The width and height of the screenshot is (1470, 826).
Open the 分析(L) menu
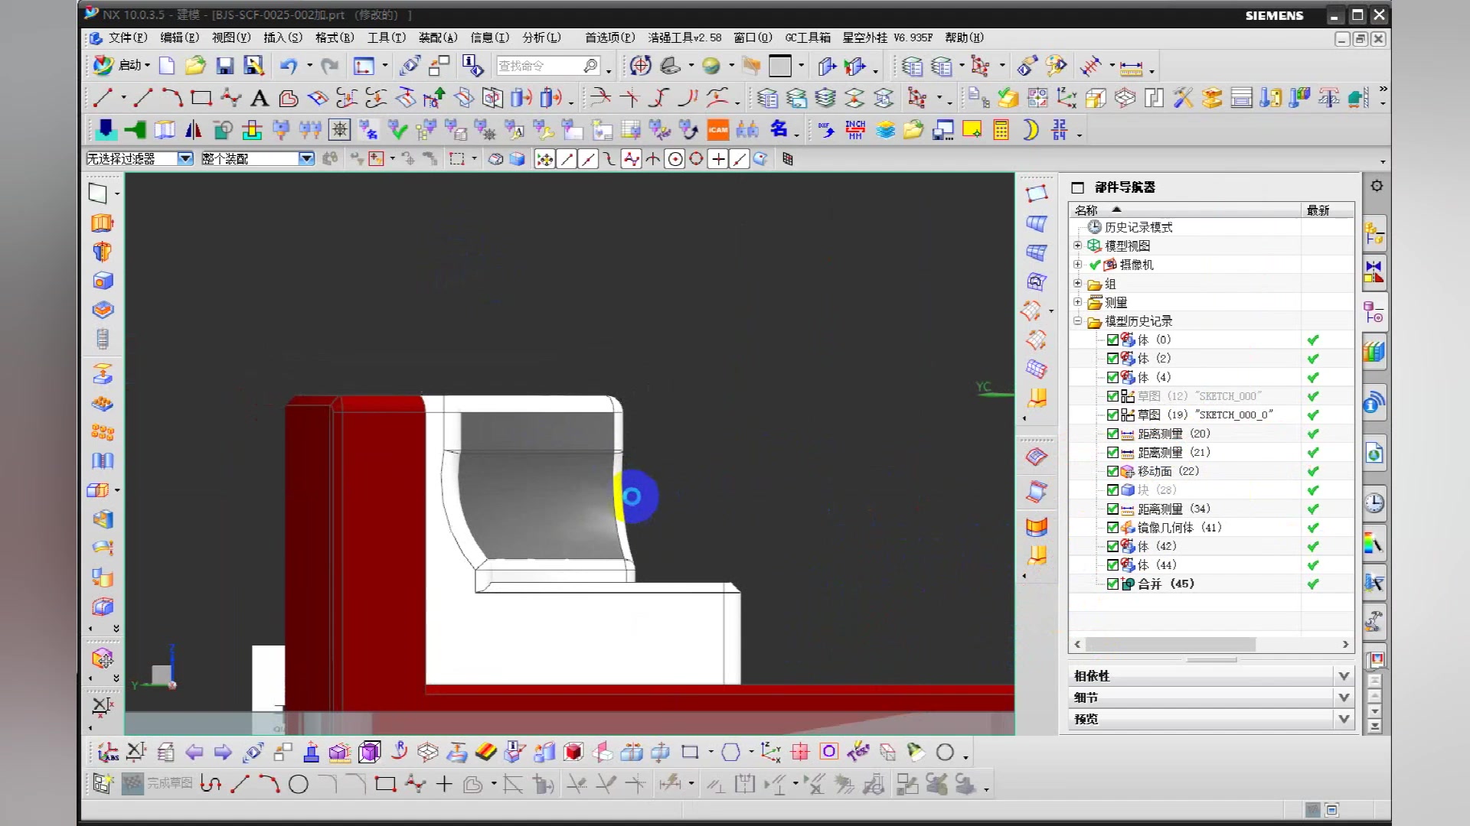coord(541,37)
